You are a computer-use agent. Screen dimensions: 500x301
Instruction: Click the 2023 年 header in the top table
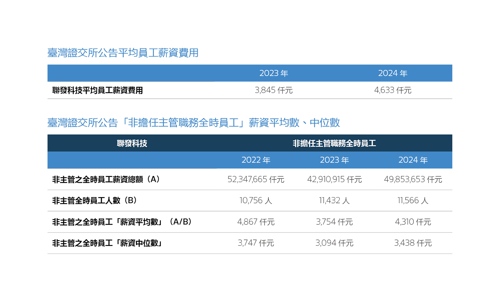tap(274, 73)
